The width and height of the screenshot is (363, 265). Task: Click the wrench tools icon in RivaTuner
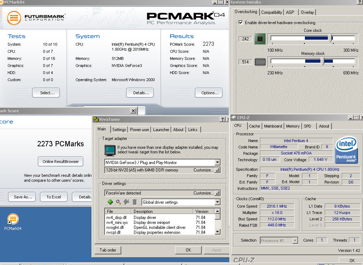(127, 202)
